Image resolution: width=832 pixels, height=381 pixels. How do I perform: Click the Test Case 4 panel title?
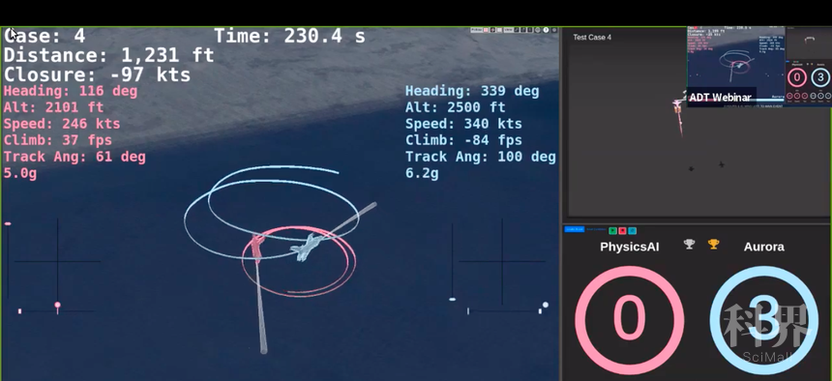coord(592,37)
